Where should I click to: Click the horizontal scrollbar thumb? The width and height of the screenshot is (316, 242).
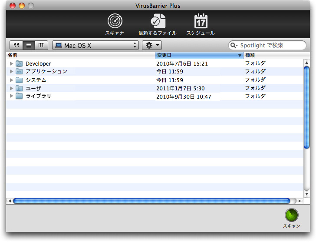click(151, 201)
